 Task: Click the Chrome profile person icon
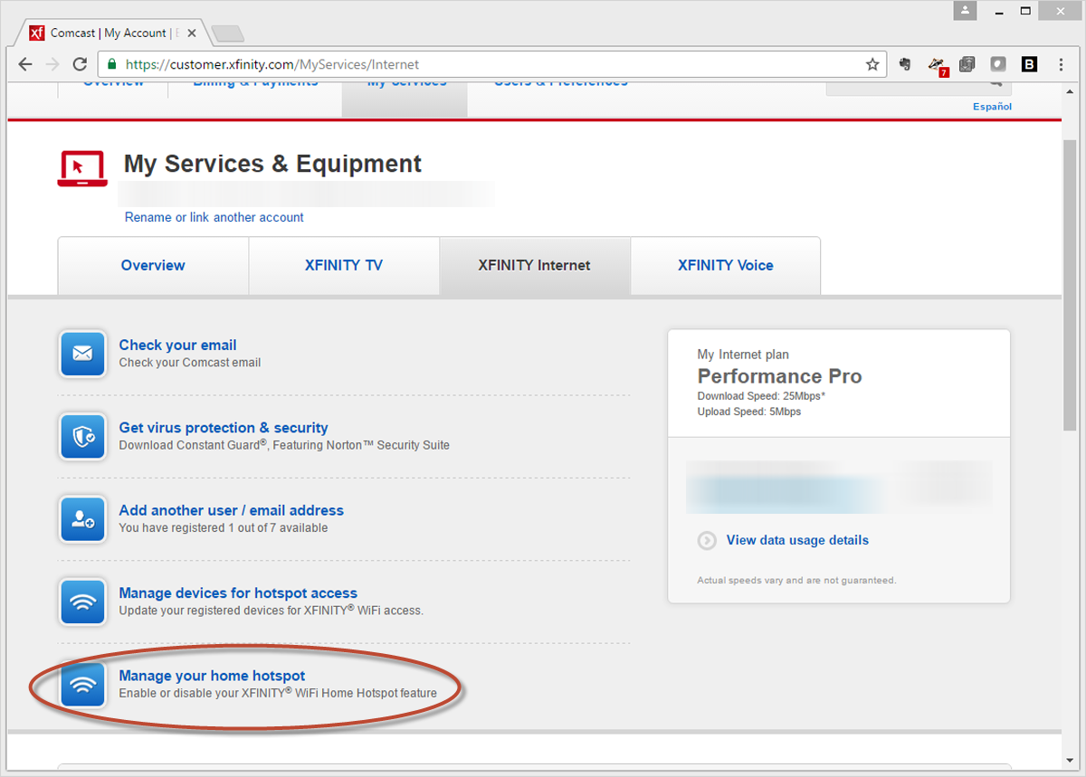click(967, 11)
